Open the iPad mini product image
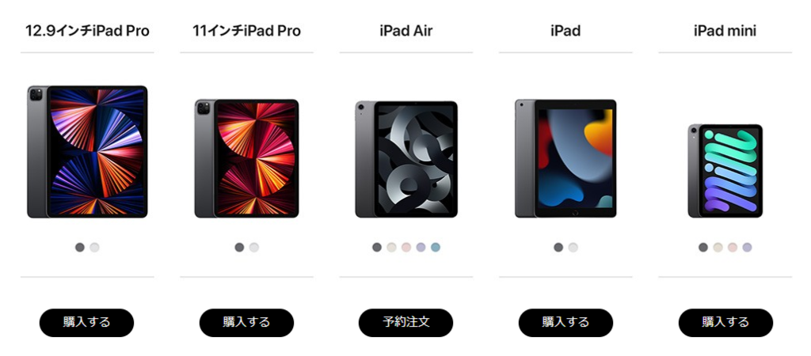 (725, 171)
